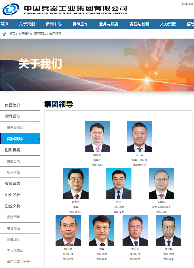Click the portrait photo of 程福波
The image size is (194, 268).
[x=97, y=137]
